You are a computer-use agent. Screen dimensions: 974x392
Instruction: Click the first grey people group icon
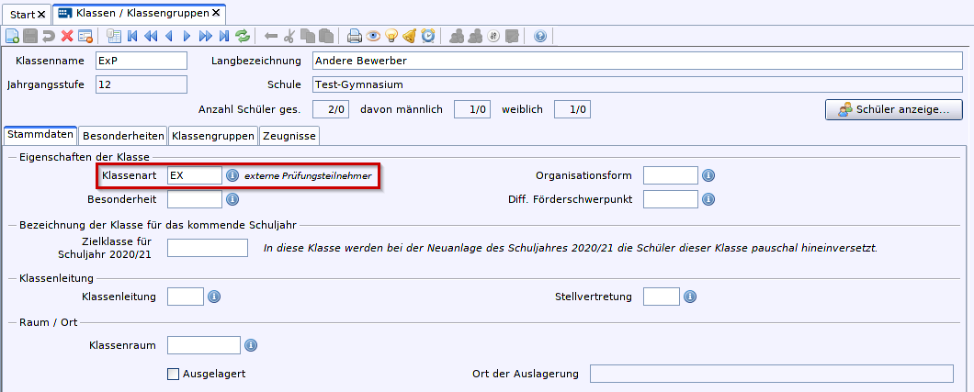point(457,36)
